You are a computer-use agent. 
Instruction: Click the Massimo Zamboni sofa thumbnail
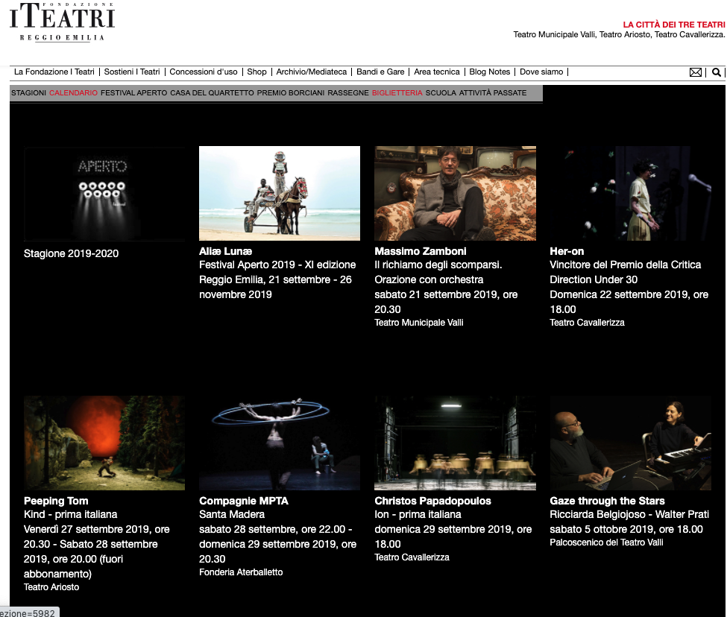coord(456,193)
